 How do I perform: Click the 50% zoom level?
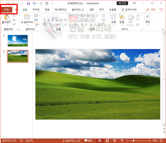[x=155, y=141]
